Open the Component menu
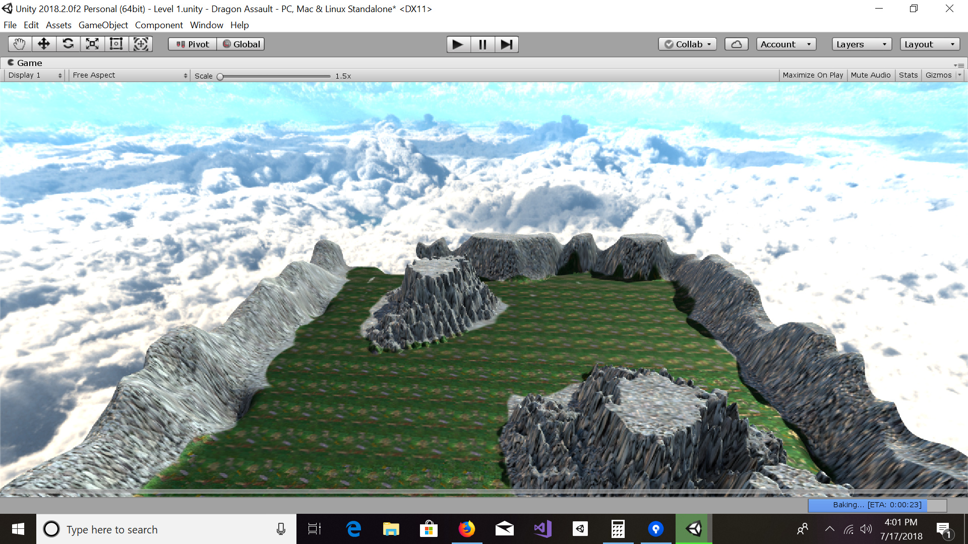Screen dimensions: 968x544 tap(159, 25)
